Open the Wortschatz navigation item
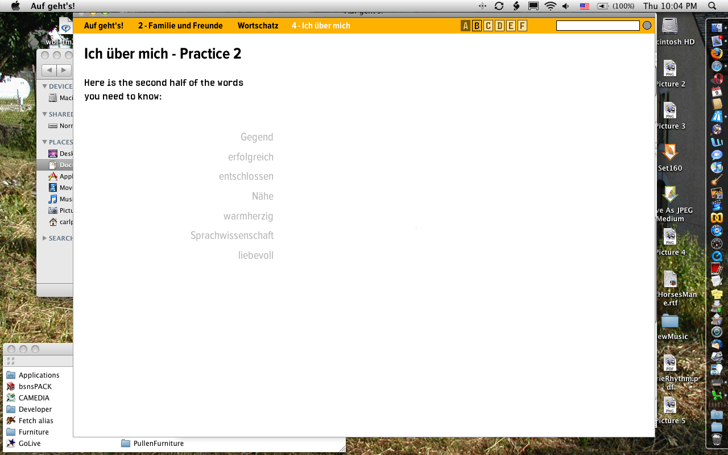 [x=258, y=26]
